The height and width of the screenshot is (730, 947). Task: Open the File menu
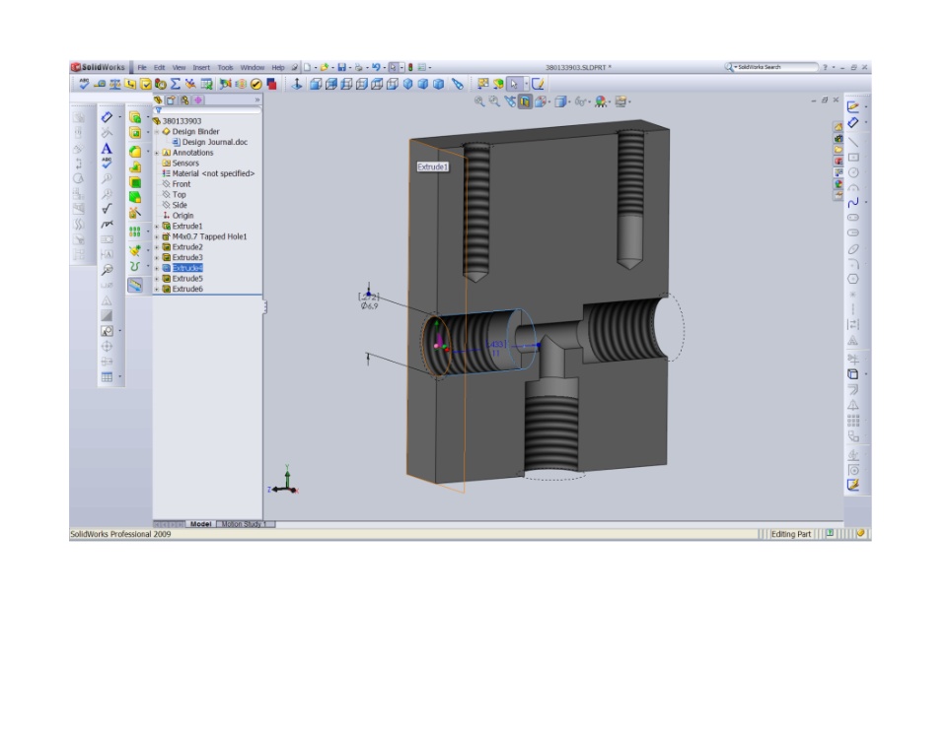click(x=142, y=68)
